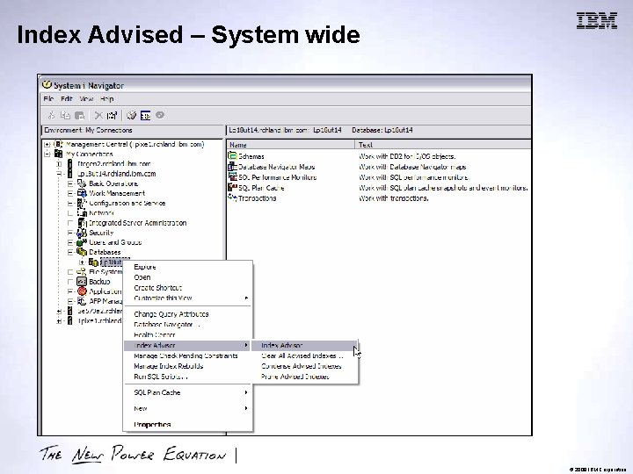Select Health Center menu entry
The height and width of the screenshot is (474, 633).
click(188, 335)
